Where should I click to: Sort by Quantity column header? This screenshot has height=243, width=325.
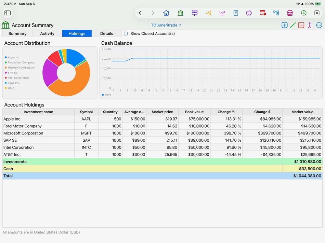(110, 112)
